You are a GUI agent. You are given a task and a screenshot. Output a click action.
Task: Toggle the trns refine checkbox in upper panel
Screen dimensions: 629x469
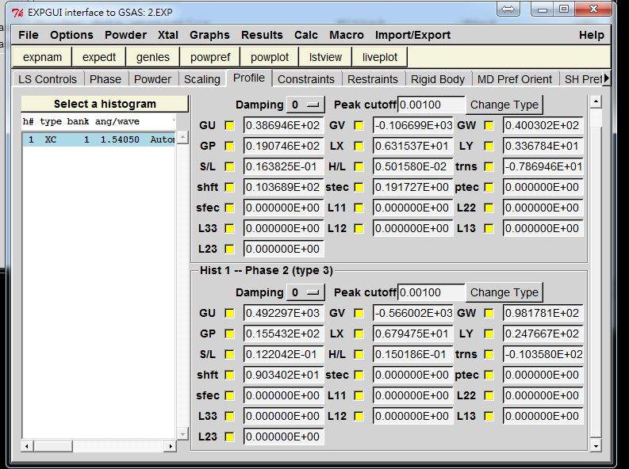(489, 166)
